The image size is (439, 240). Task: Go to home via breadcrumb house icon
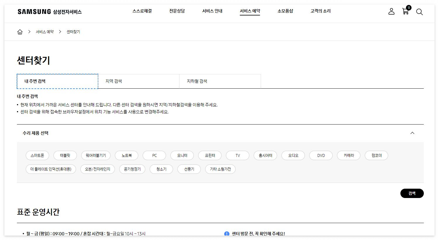pos(20,32)
